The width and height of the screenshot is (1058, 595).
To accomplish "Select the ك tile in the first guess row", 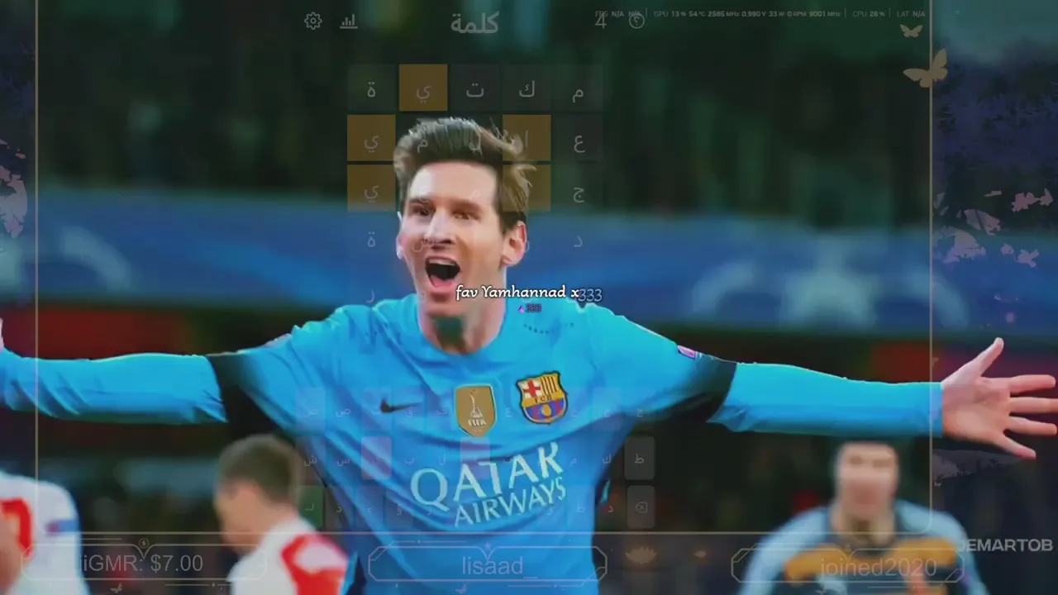I will [527, 88].
